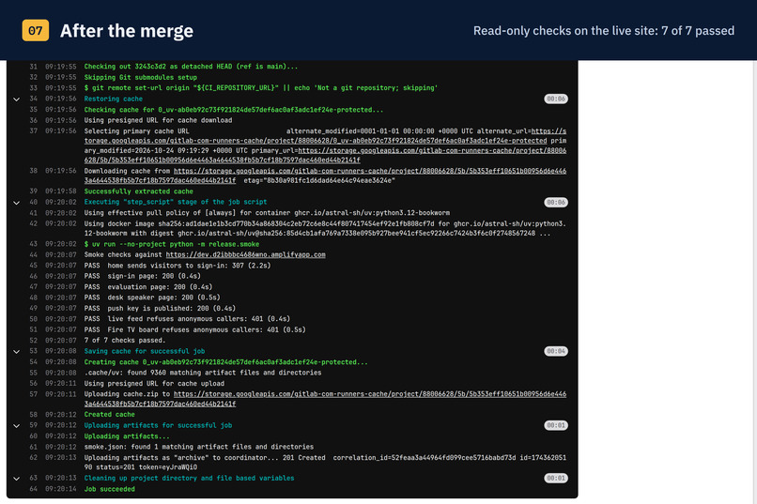Collapse the Saving cache section chevron

coord(16,352)
